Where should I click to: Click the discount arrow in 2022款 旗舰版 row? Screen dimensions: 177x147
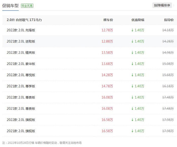pyautogui.click(x=132, y=120)
